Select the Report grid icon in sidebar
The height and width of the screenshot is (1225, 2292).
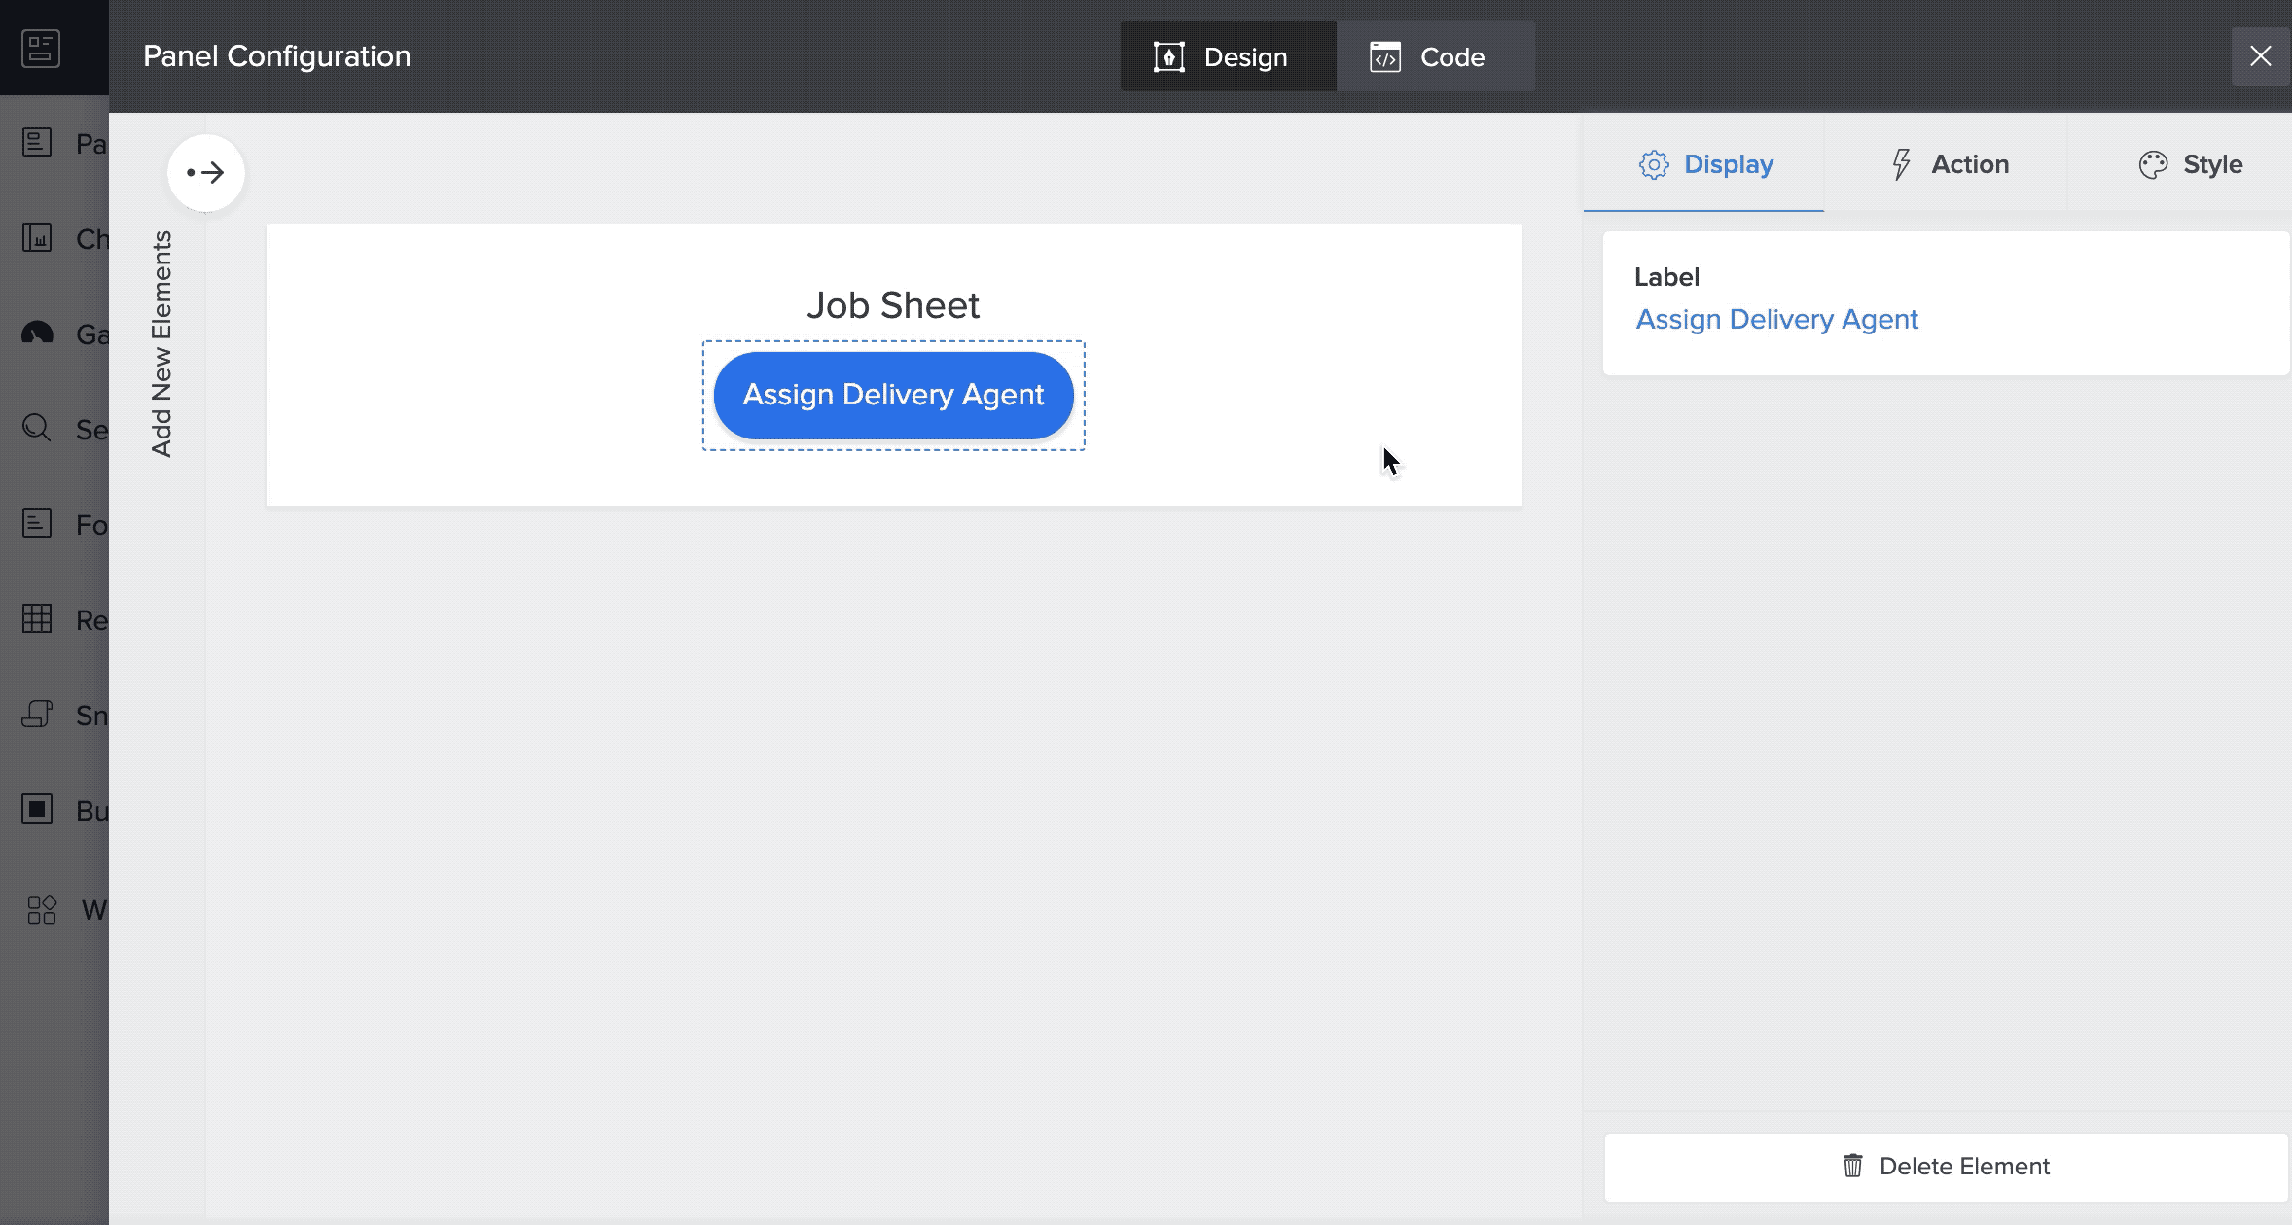[x=37, y=618]
